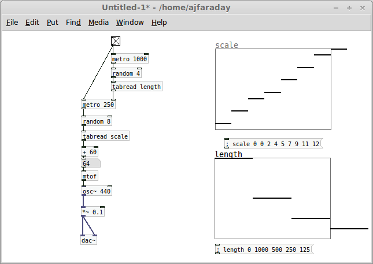
Task: Click inside the scale array graph
Action: tap(273, 89)
